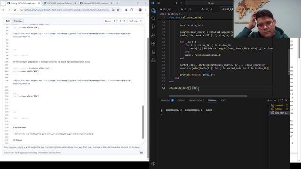Open the Extensions view in VS Code
Screen dimensions: 301x169
pos(153,44)
